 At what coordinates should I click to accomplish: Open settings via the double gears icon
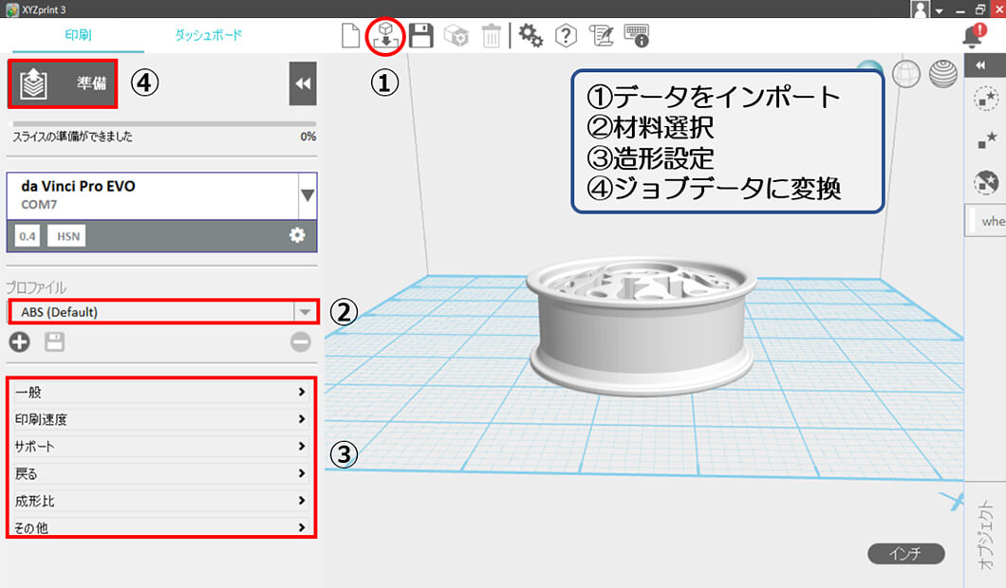click(531, 36)
